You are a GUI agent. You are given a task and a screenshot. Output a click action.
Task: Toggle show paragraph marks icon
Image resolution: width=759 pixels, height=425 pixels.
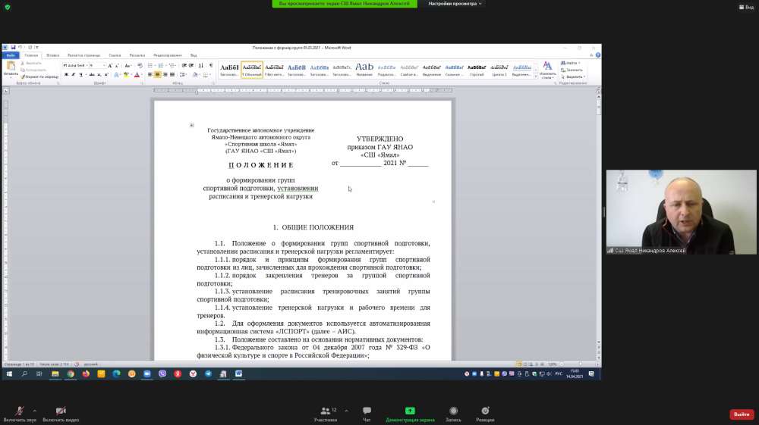(x=210, y=66)
